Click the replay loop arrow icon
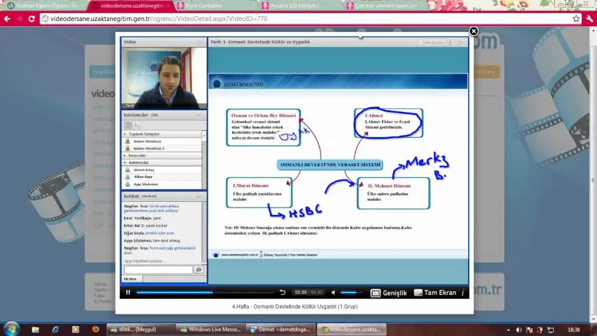This screenshot has width=597, height=336. [283, 292]
